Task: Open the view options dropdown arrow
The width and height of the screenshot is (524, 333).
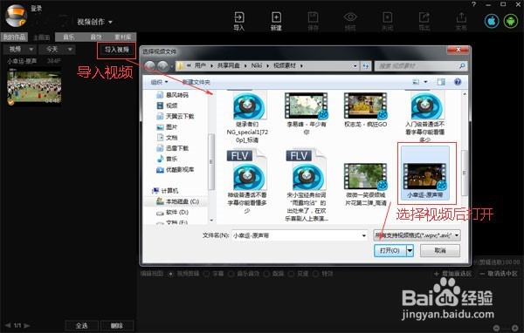Action: [x=426, y=82]
